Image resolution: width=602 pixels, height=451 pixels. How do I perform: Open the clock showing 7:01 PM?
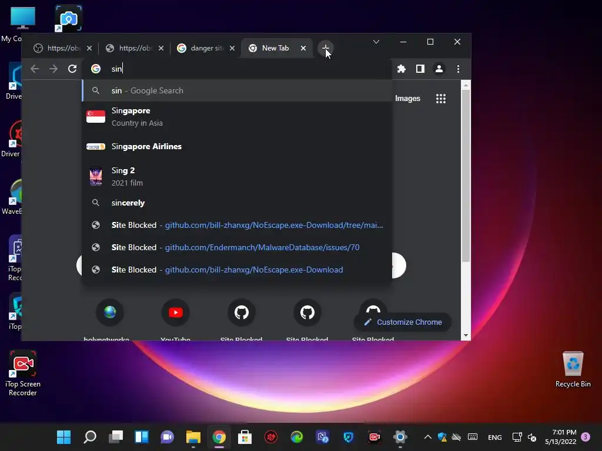[560, 437]
